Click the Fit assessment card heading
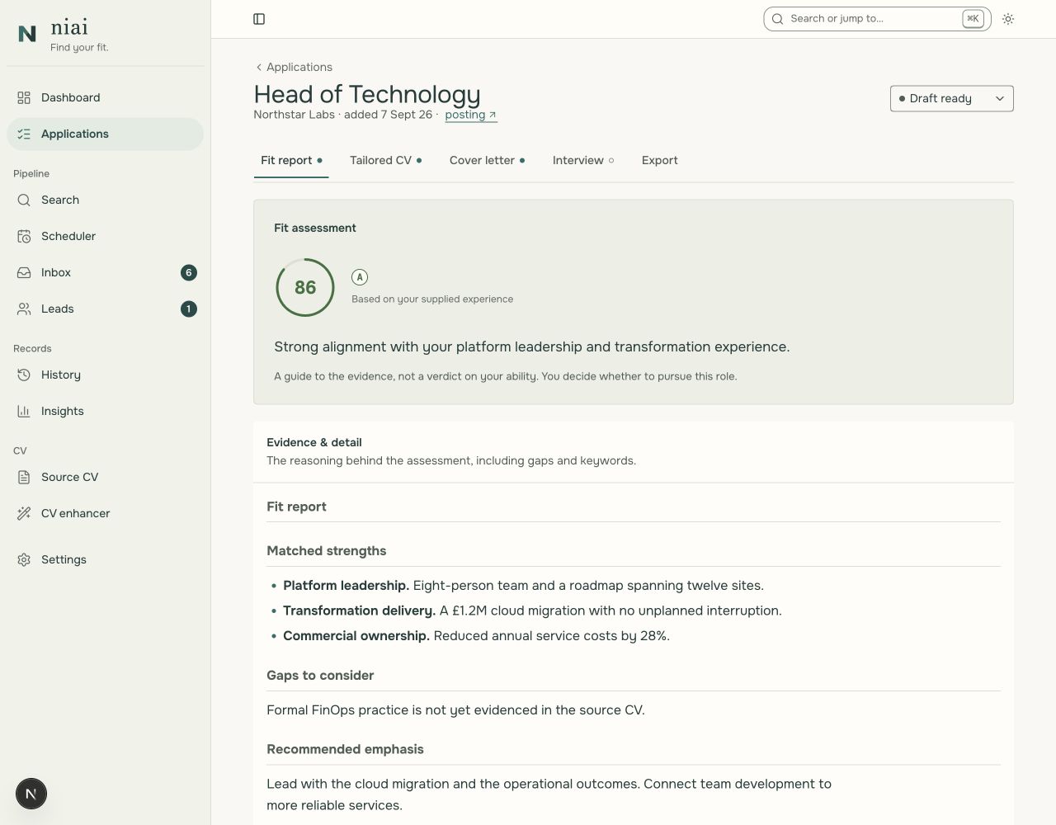Image resolution: width=1056 pixels, height=825 pixels. [x=315, y=228]
